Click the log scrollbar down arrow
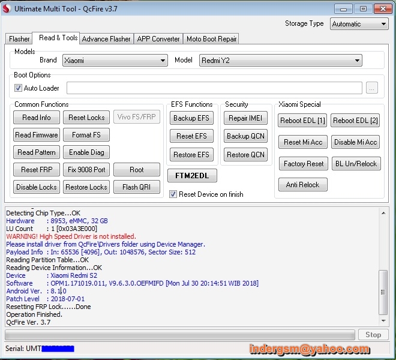The image size is (396, 360). click(x=383, y=321)
